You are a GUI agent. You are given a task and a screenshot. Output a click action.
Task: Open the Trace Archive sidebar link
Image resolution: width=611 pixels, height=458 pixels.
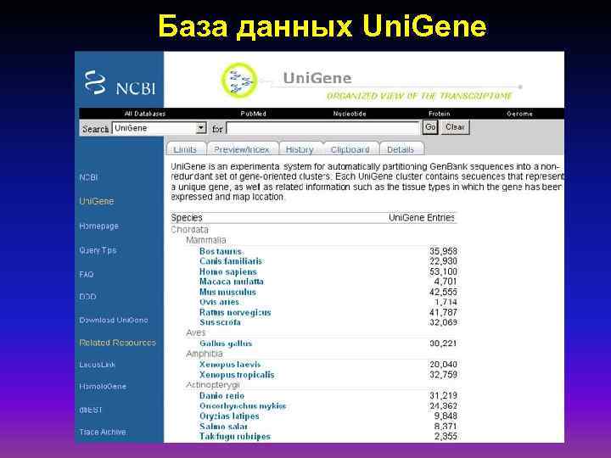[x=103, y=432]
